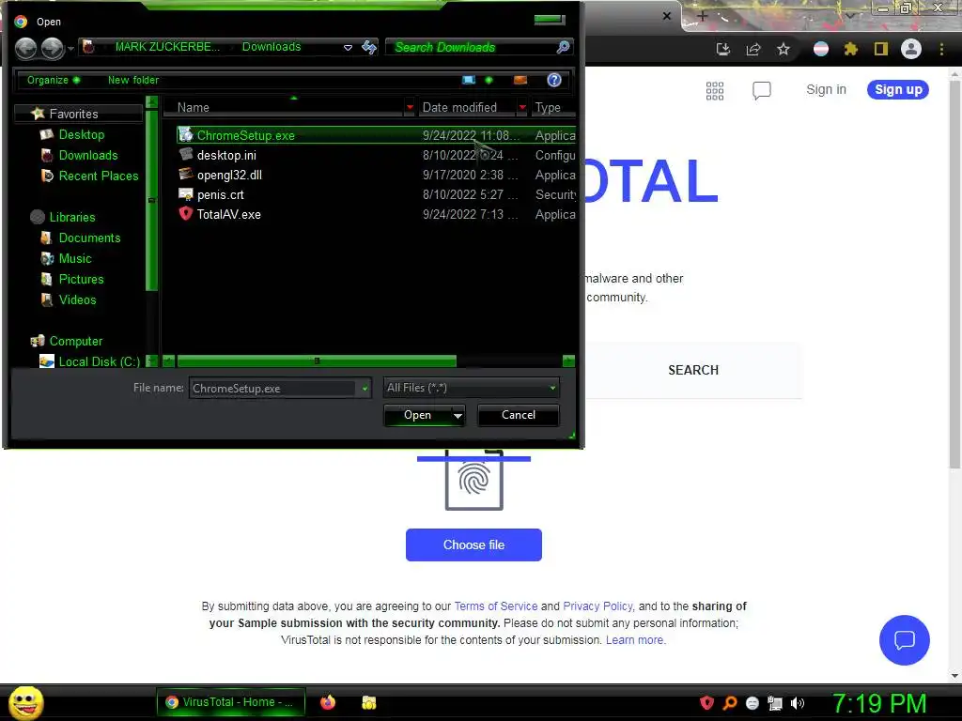Open Name column filter dropdown
The height and width of the screenshot is (721, 962).
click(410, 107)
